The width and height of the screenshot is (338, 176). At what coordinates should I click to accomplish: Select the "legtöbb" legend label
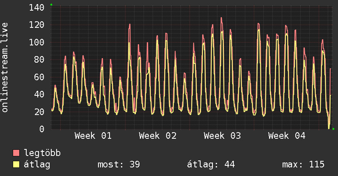point(42,153)
